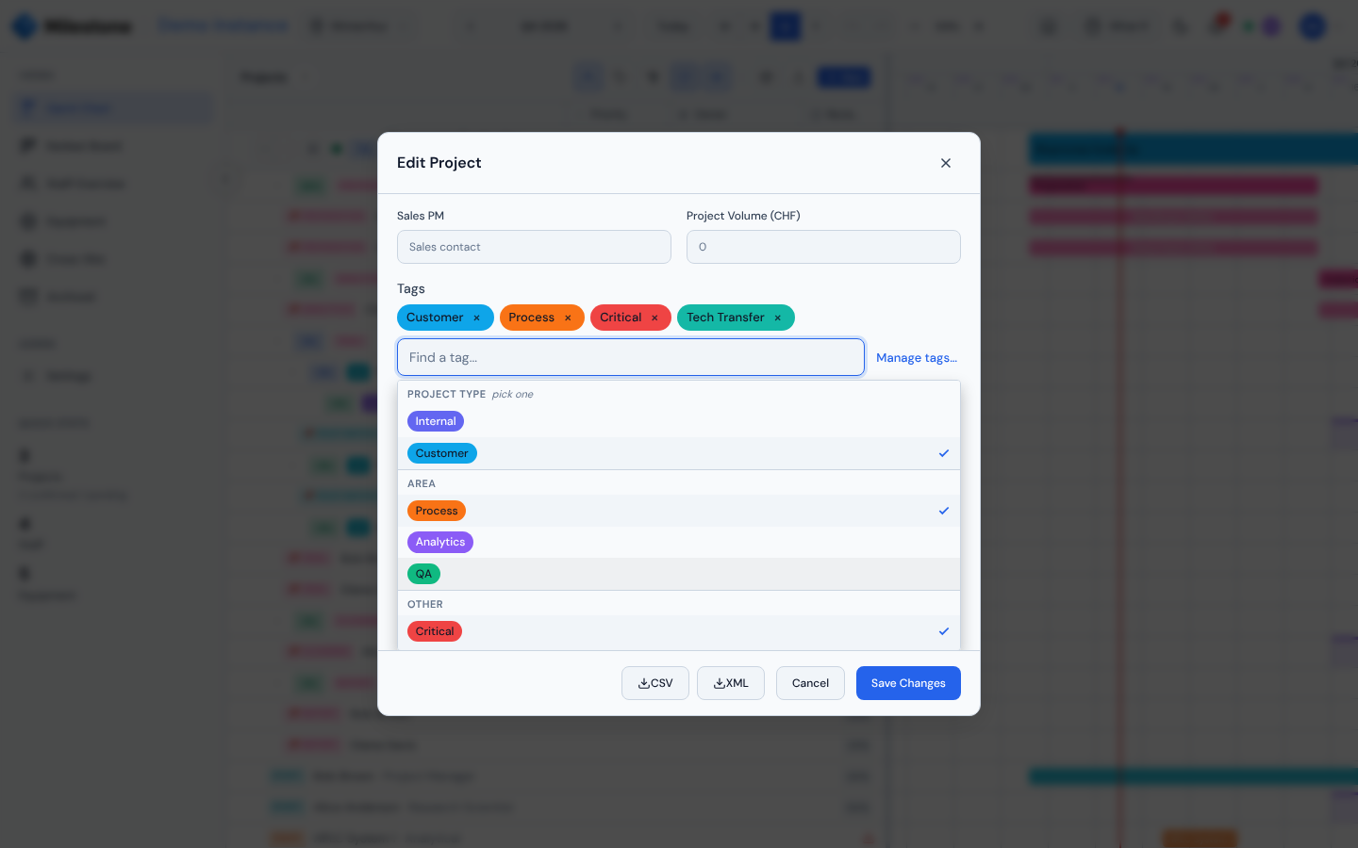The width and height of the screenshot is (1358, 848).
Task: Export the project as XML
Action: click(x=731, y=683)
